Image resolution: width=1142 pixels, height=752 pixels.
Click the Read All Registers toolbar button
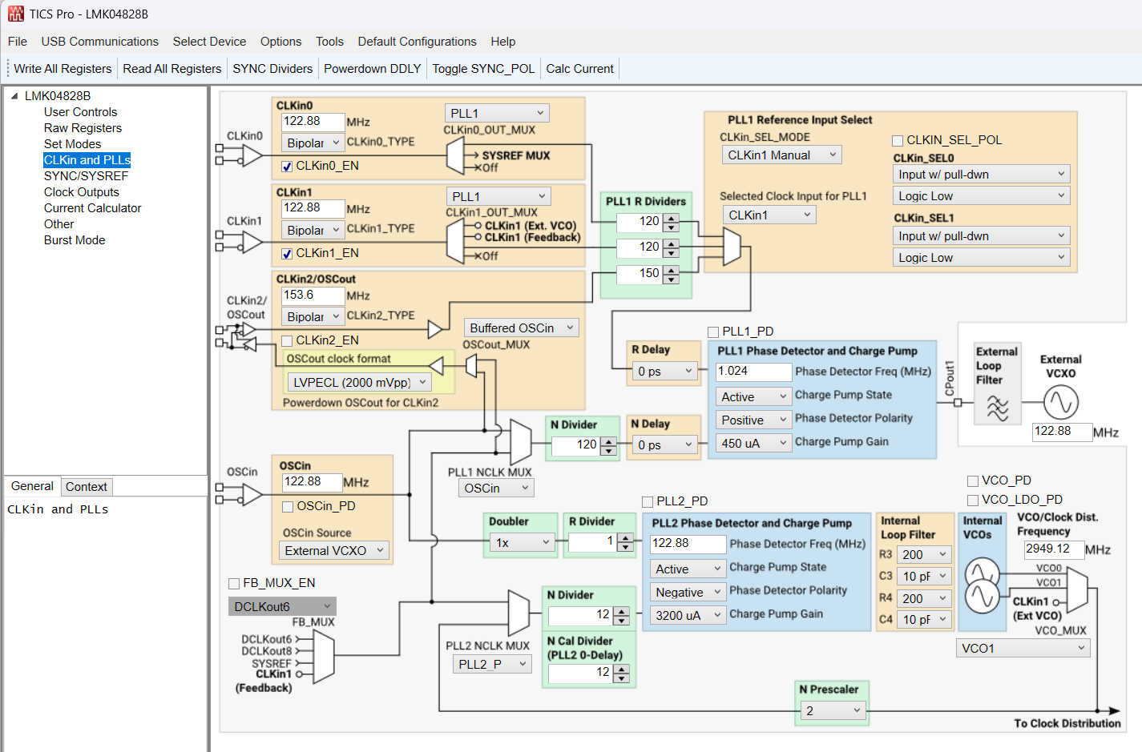click(x=172, y=68)
